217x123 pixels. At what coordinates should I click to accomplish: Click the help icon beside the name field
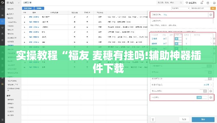tap(211, 15)
